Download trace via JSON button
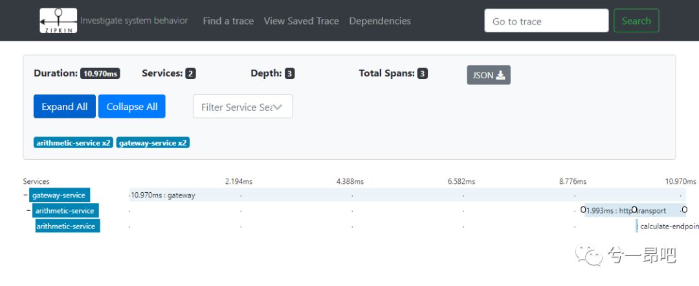Image resolution: width=699 pixels, height=286 pixels. point(489,75)
